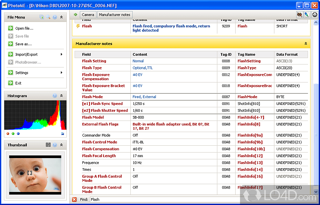
Task: Select the [e1] Flash Sync Speed field
Action: pos(102,104)
